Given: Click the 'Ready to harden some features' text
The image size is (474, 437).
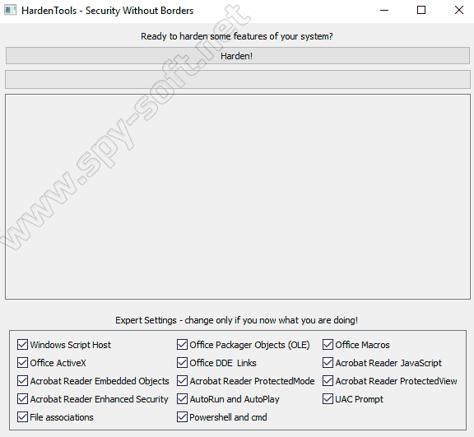Looking at the screenshot, I should point(237,36).
